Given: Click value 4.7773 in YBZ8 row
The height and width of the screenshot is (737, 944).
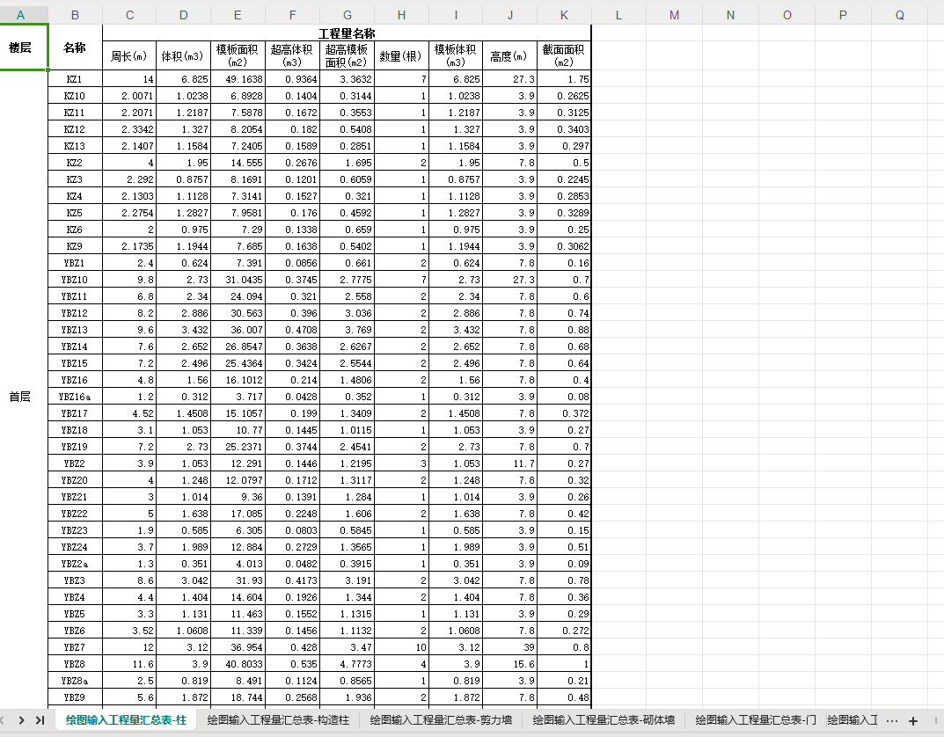Looking at the screenshot, I should (x=347, y=664).
